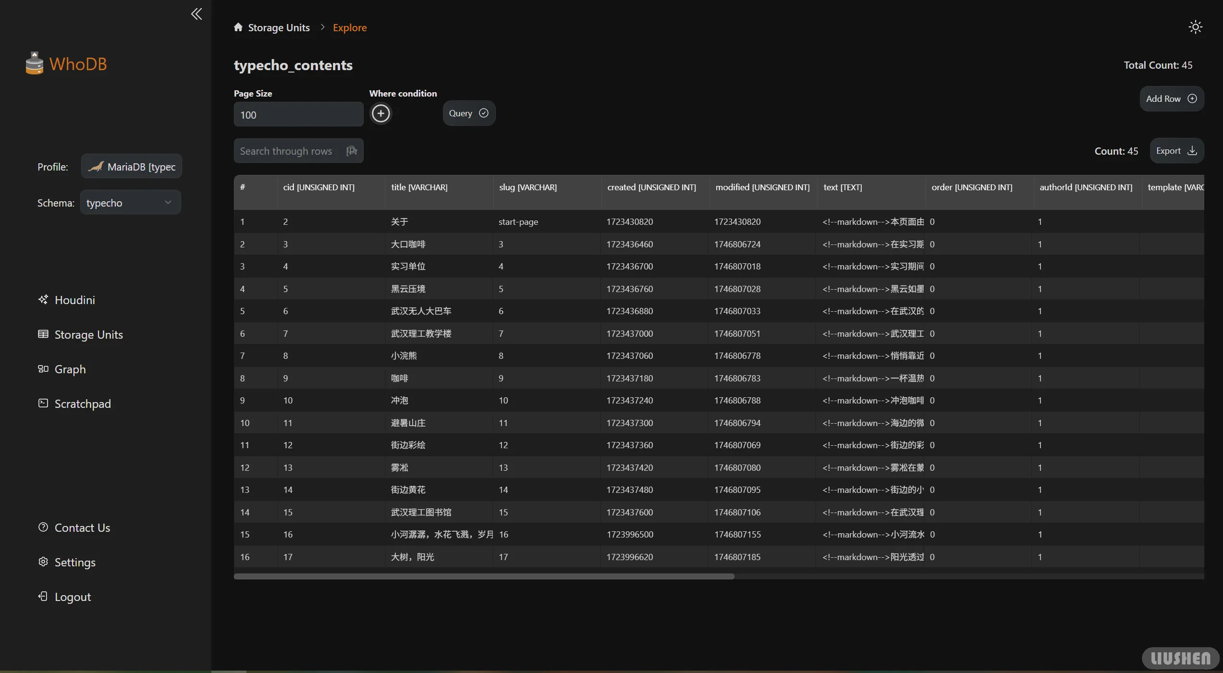Open the Scratchpad page

pyautogui.click(x=82, y=404)
